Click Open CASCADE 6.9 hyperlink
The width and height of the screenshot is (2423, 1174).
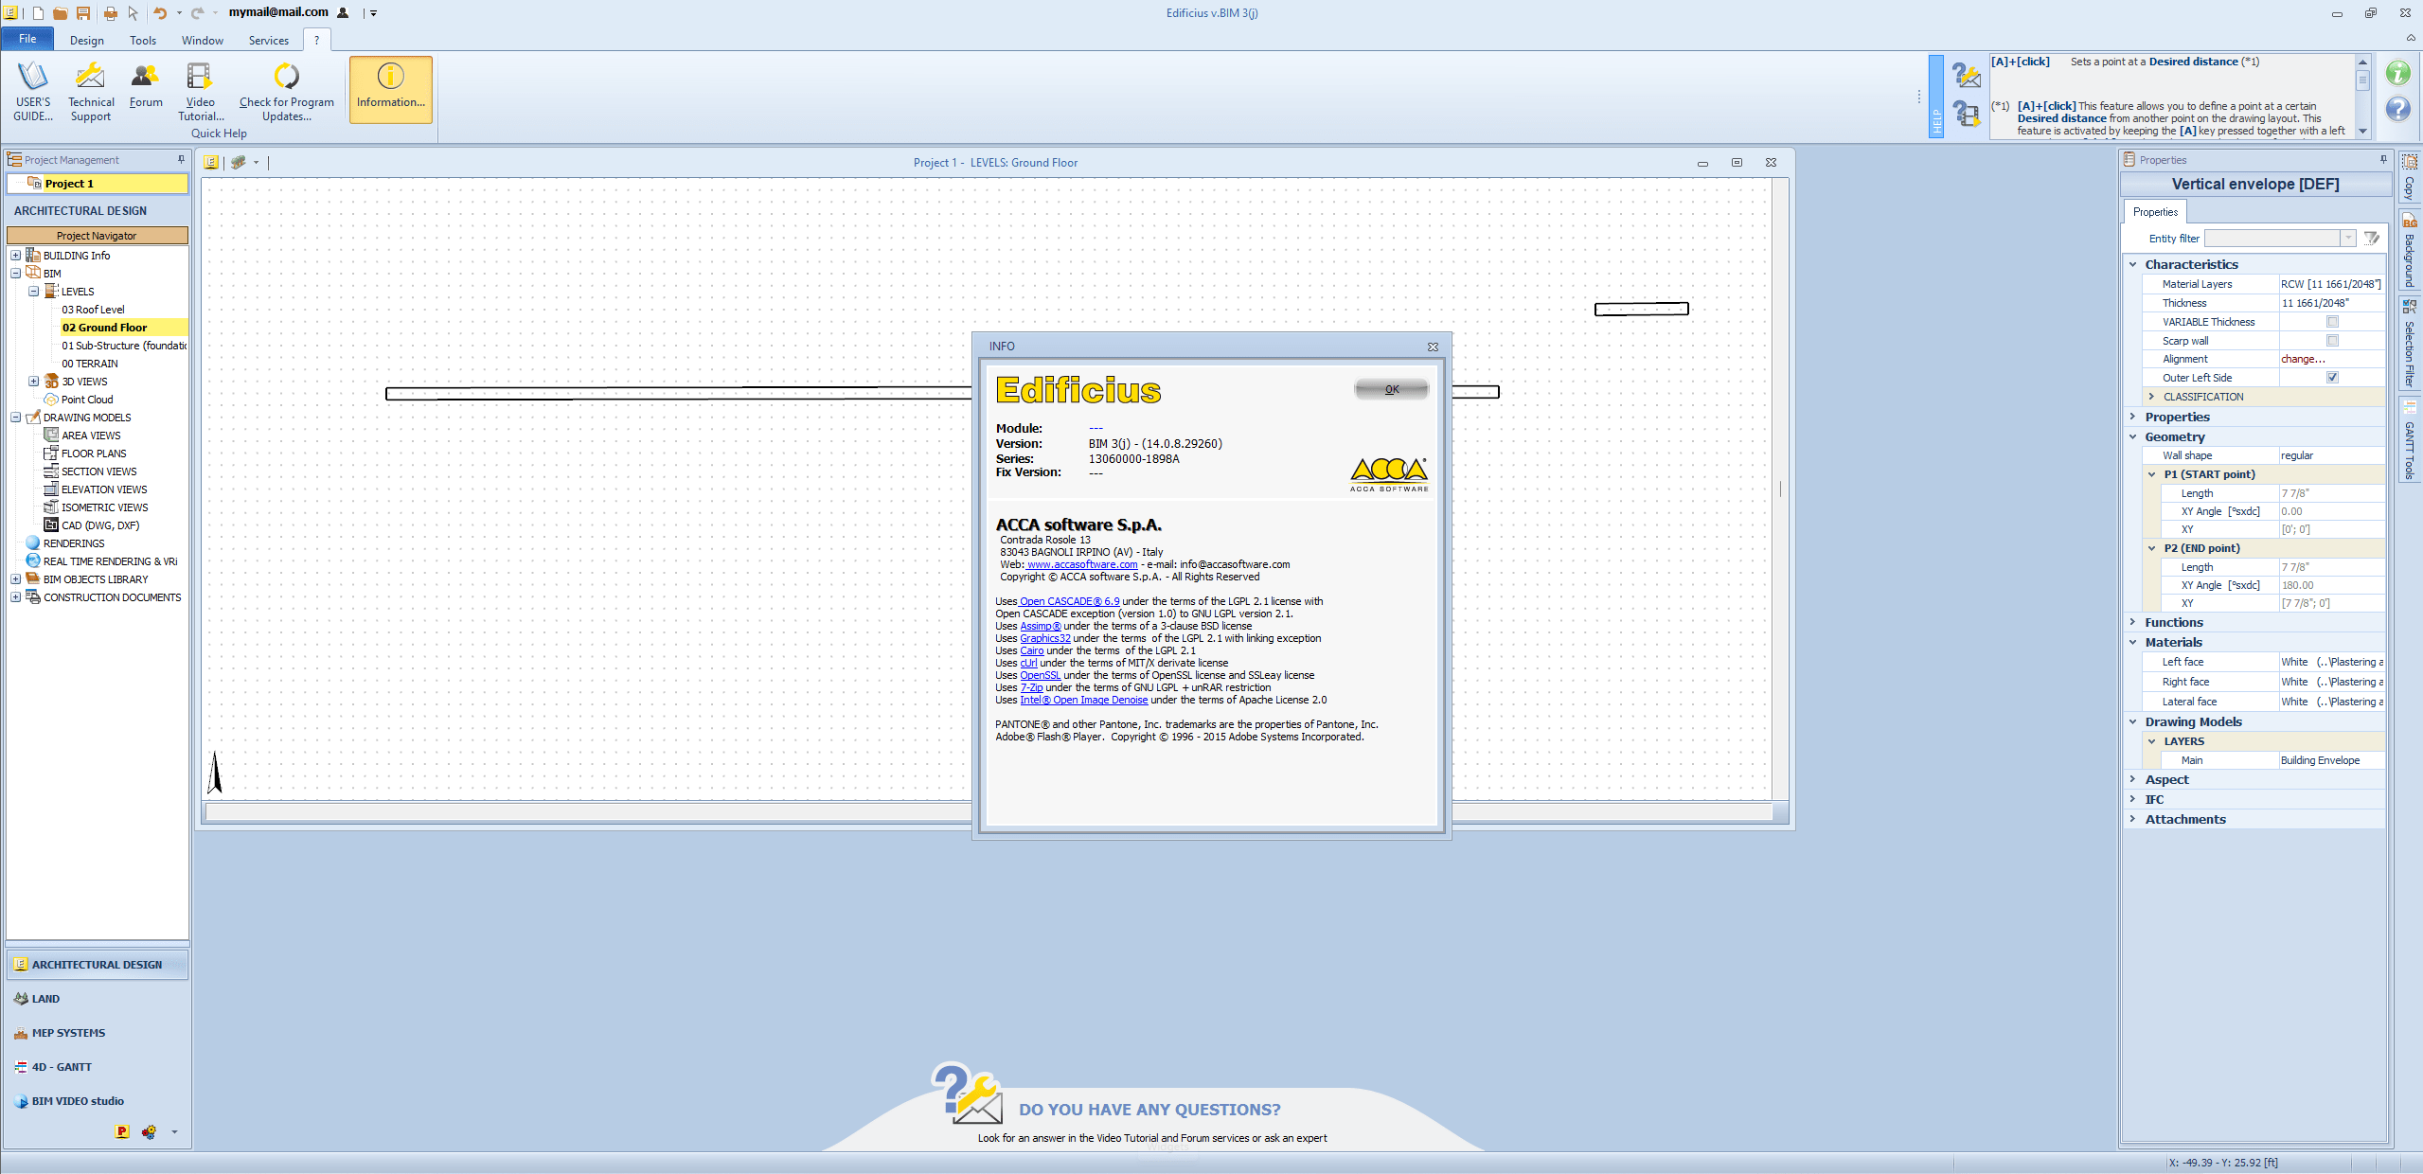point(1068,601)
